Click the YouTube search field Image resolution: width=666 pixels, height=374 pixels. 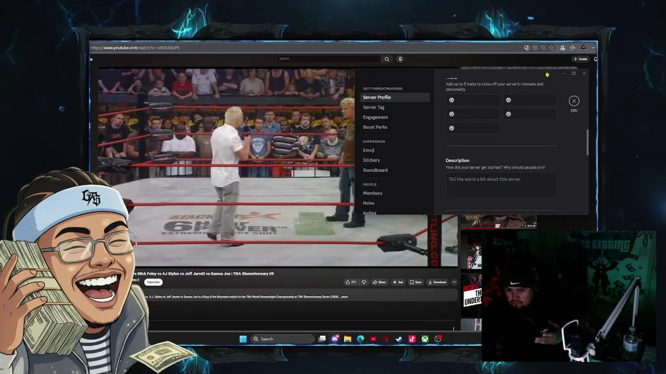point(329,59)
